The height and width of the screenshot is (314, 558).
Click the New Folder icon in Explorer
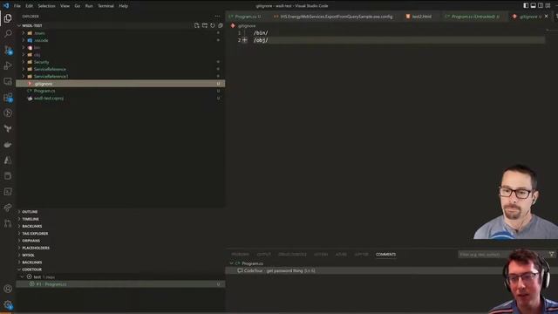(x=205, y=25)
